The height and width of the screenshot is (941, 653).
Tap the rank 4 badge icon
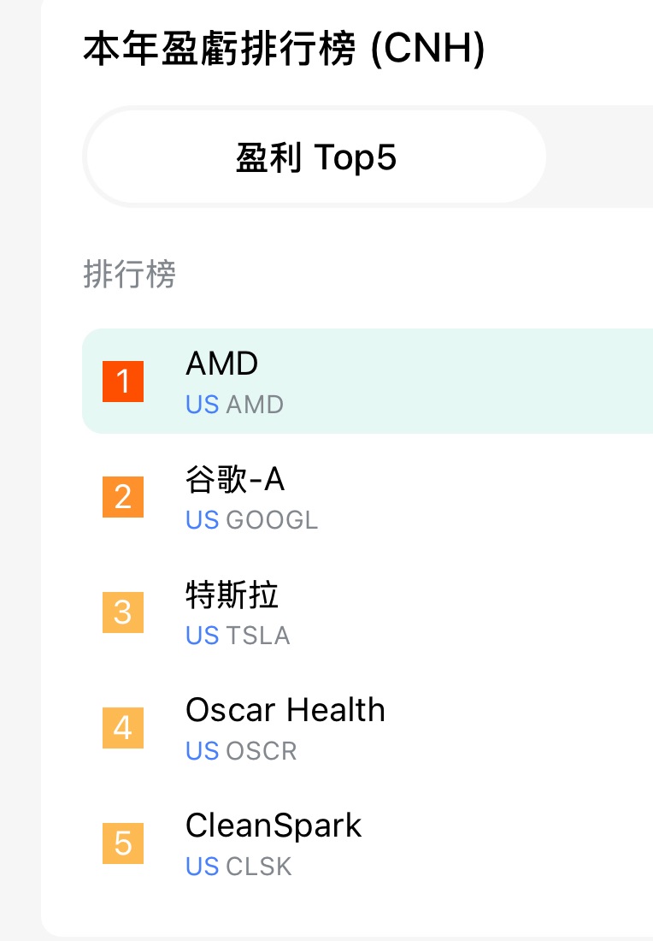(123, 728)
